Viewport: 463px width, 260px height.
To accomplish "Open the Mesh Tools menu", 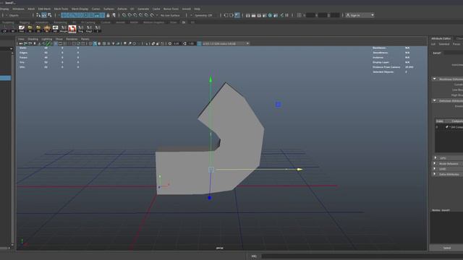I will click(61, 9).
